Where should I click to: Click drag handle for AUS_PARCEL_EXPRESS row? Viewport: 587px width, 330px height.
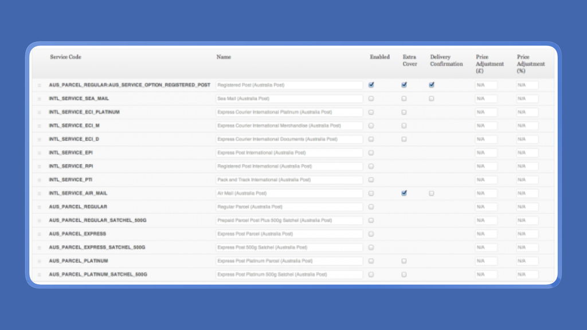click(x=40, y=234)
